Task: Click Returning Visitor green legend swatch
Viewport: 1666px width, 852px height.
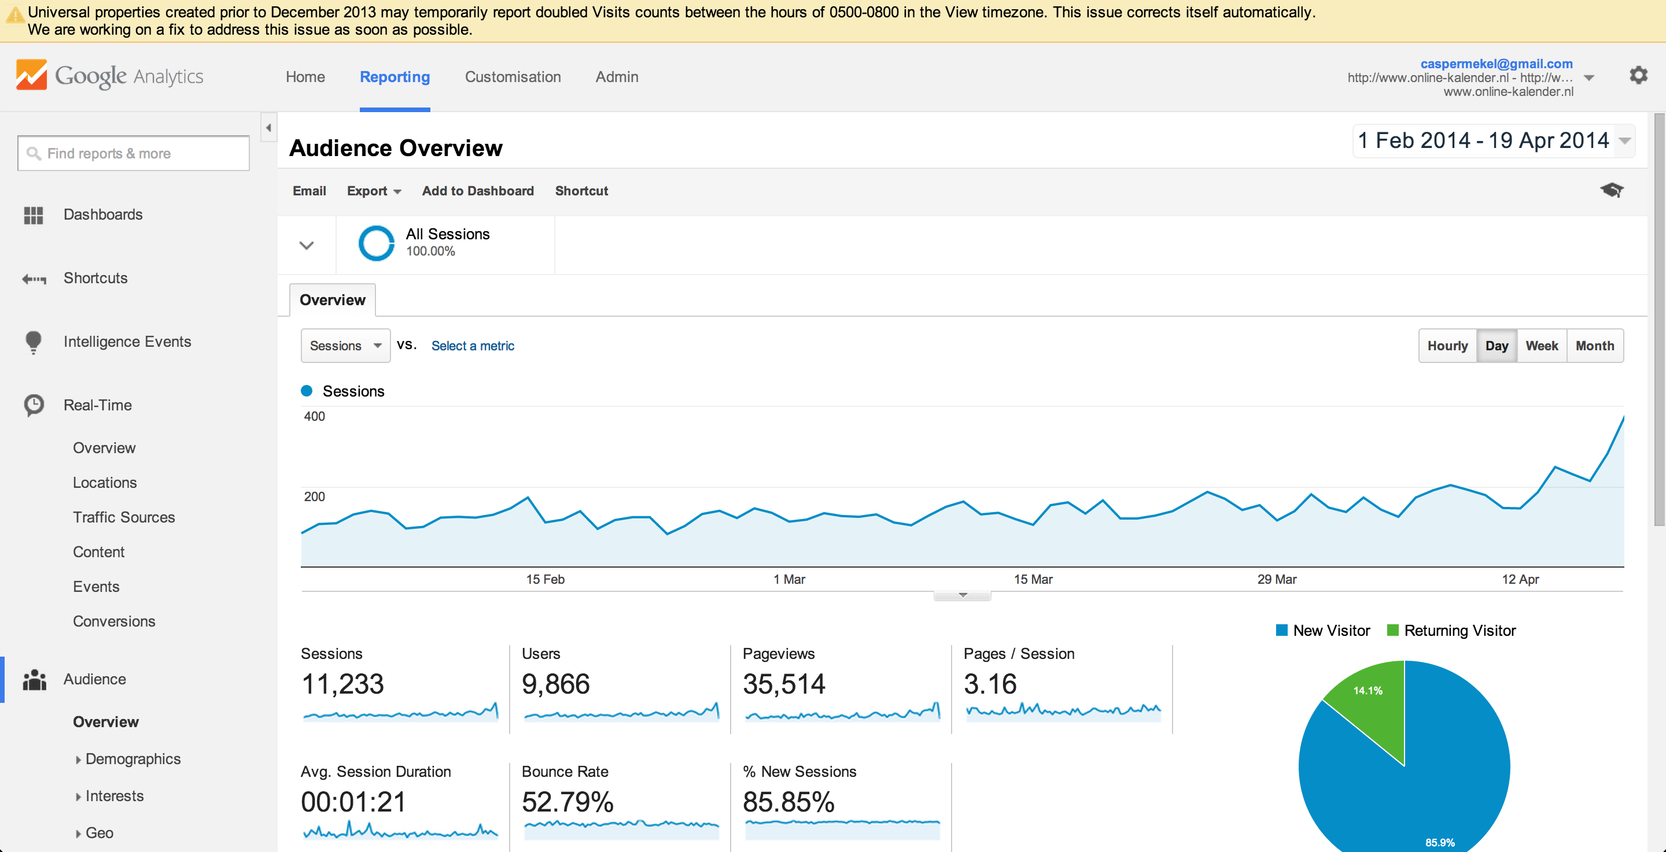Action: (1392, 630)
